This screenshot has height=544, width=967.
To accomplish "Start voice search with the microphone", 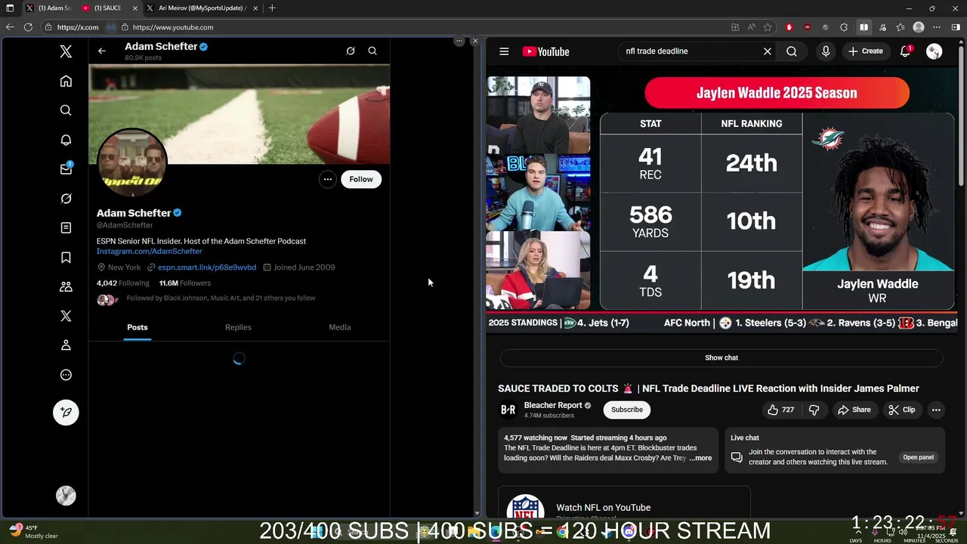I will pyautogui.click(x=826, y=51).
